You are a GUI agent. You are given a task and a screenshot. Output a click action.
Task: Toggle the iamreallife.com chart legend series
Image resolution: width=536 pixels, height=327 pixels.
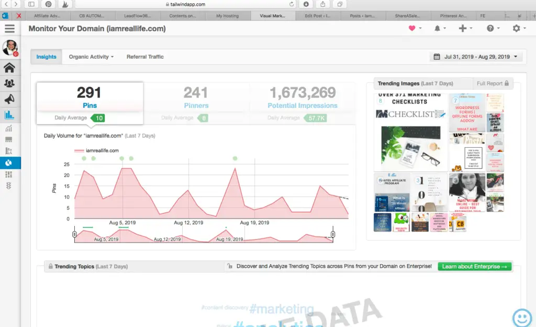96,150
